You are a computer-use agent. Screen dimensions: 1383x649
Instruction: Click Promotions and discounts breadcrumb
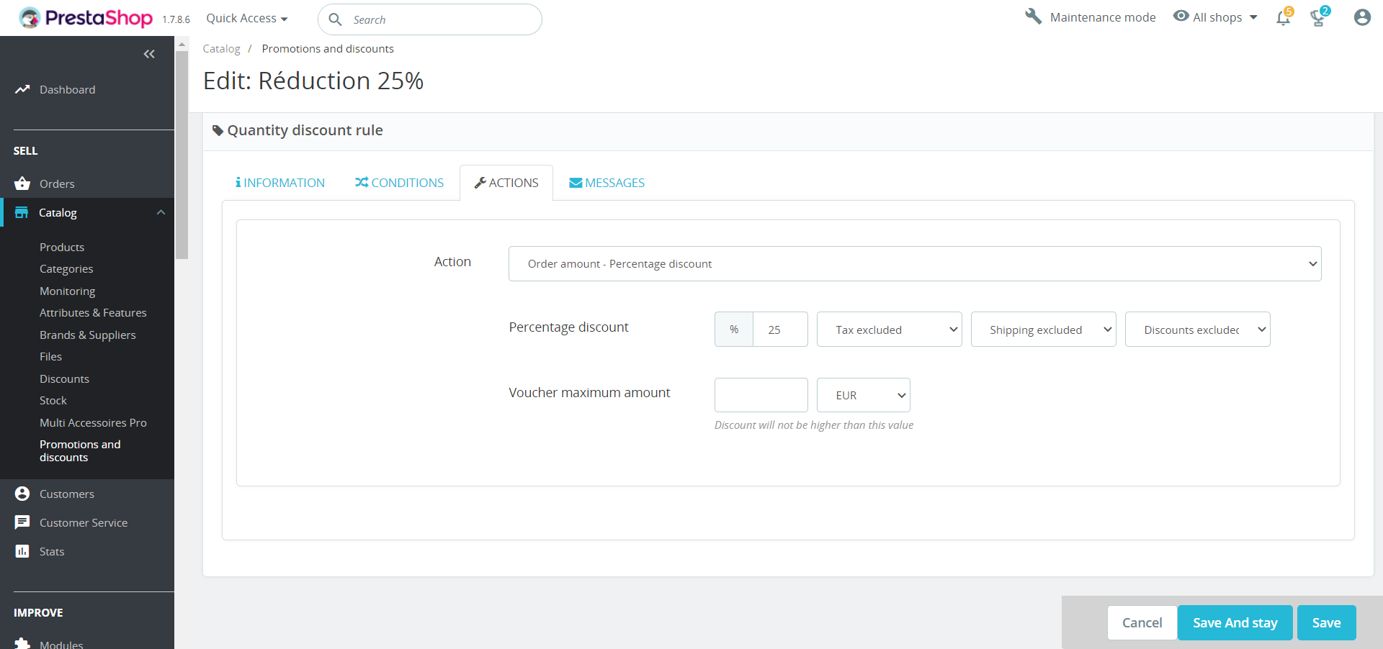click(328, 49)
